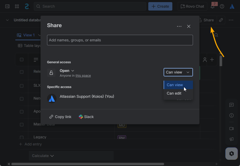Tick the checkbox for the Legacy row
The width and height of the screenshot is (240, 166).
(22, 137)
